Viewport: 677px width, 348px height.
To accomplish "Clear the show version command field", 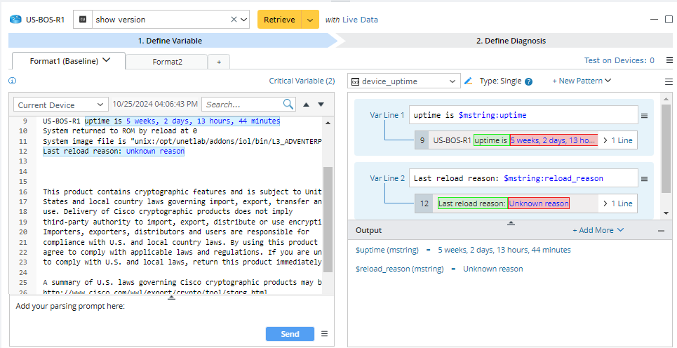I will pyautogui.click(x=234, y=20).
